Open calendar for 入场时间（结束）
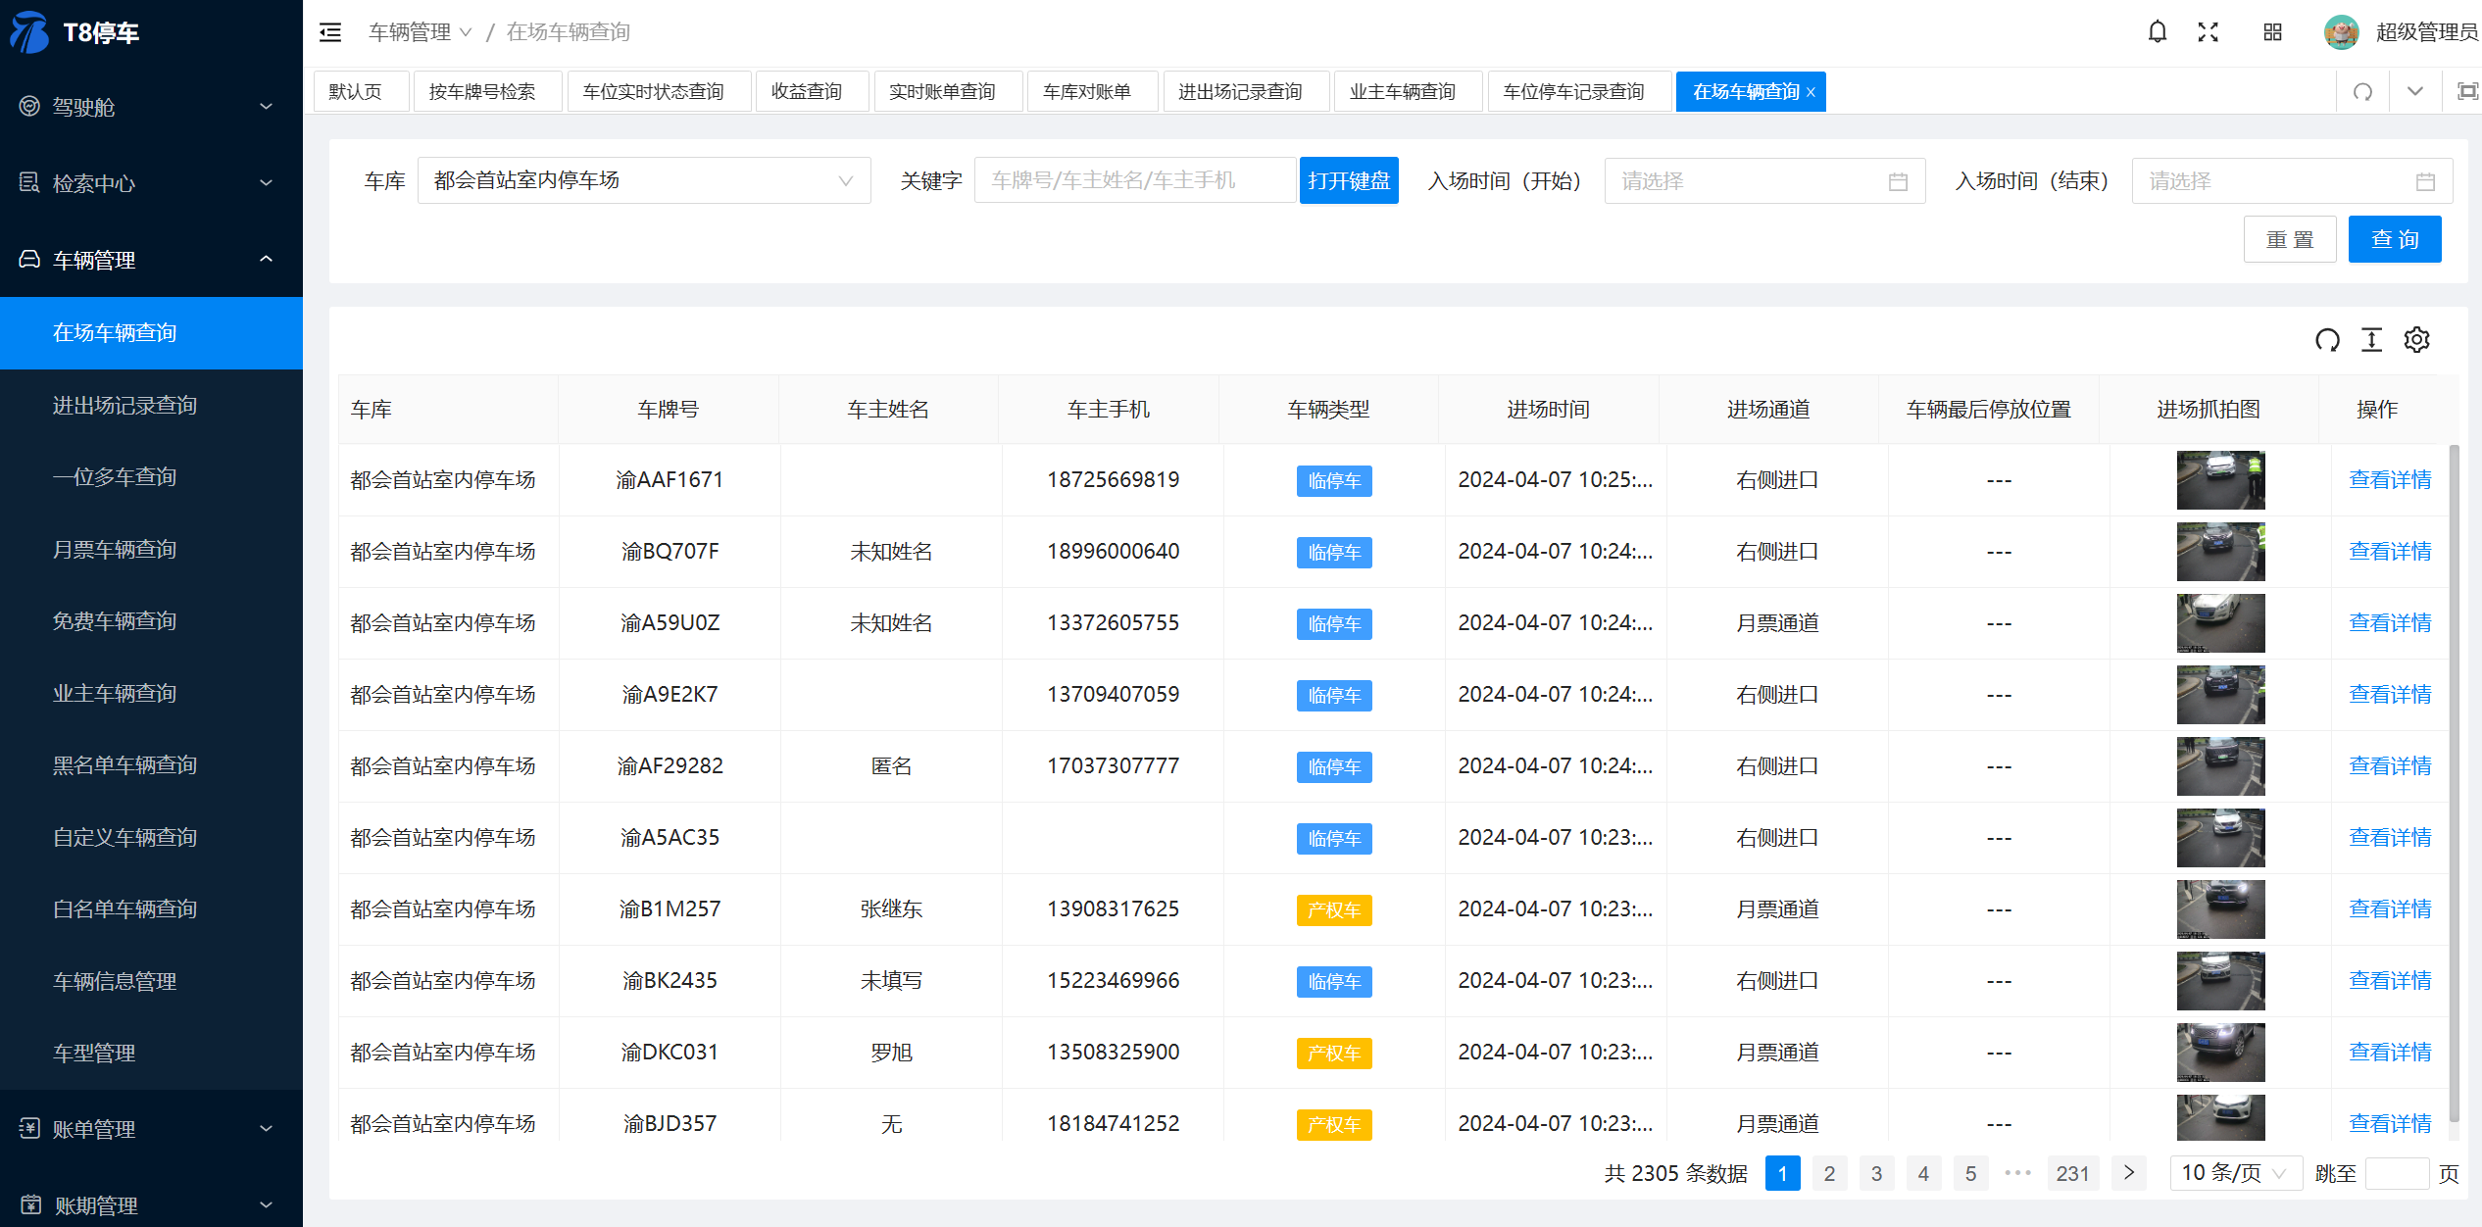The height and width of the screenshot is (1227, 2482). [2425, 181]
